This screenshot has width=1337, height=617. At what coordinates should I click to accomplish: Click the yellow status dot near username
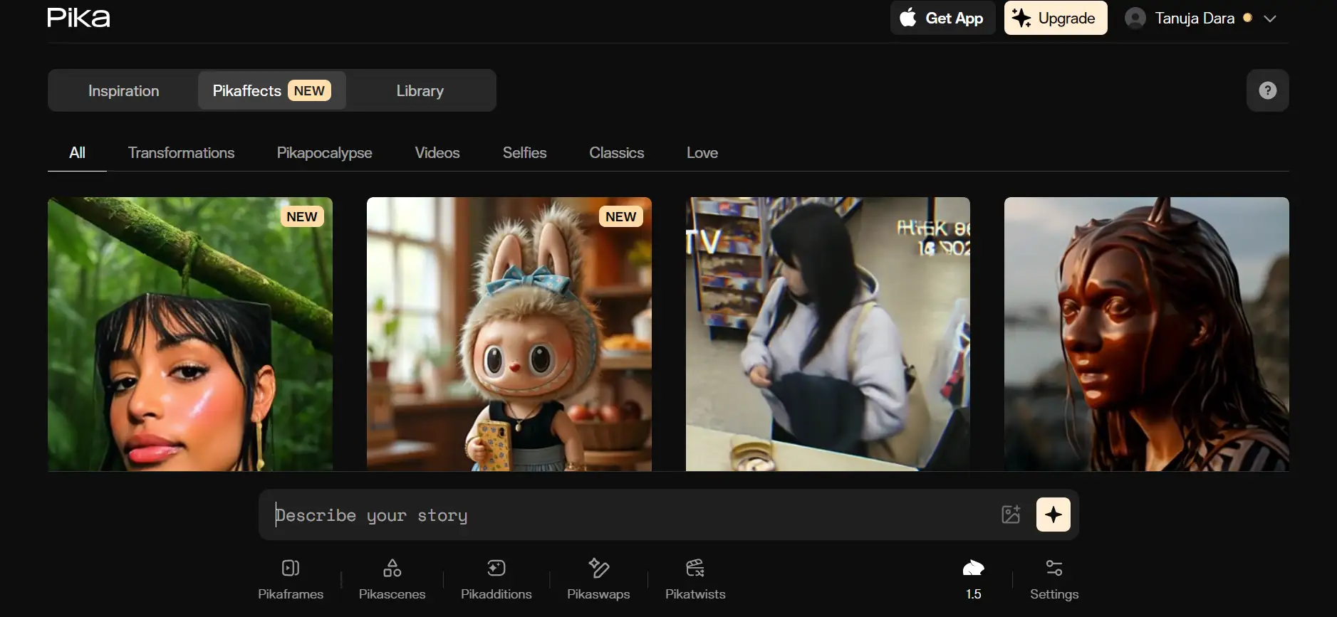point(1247,18)
